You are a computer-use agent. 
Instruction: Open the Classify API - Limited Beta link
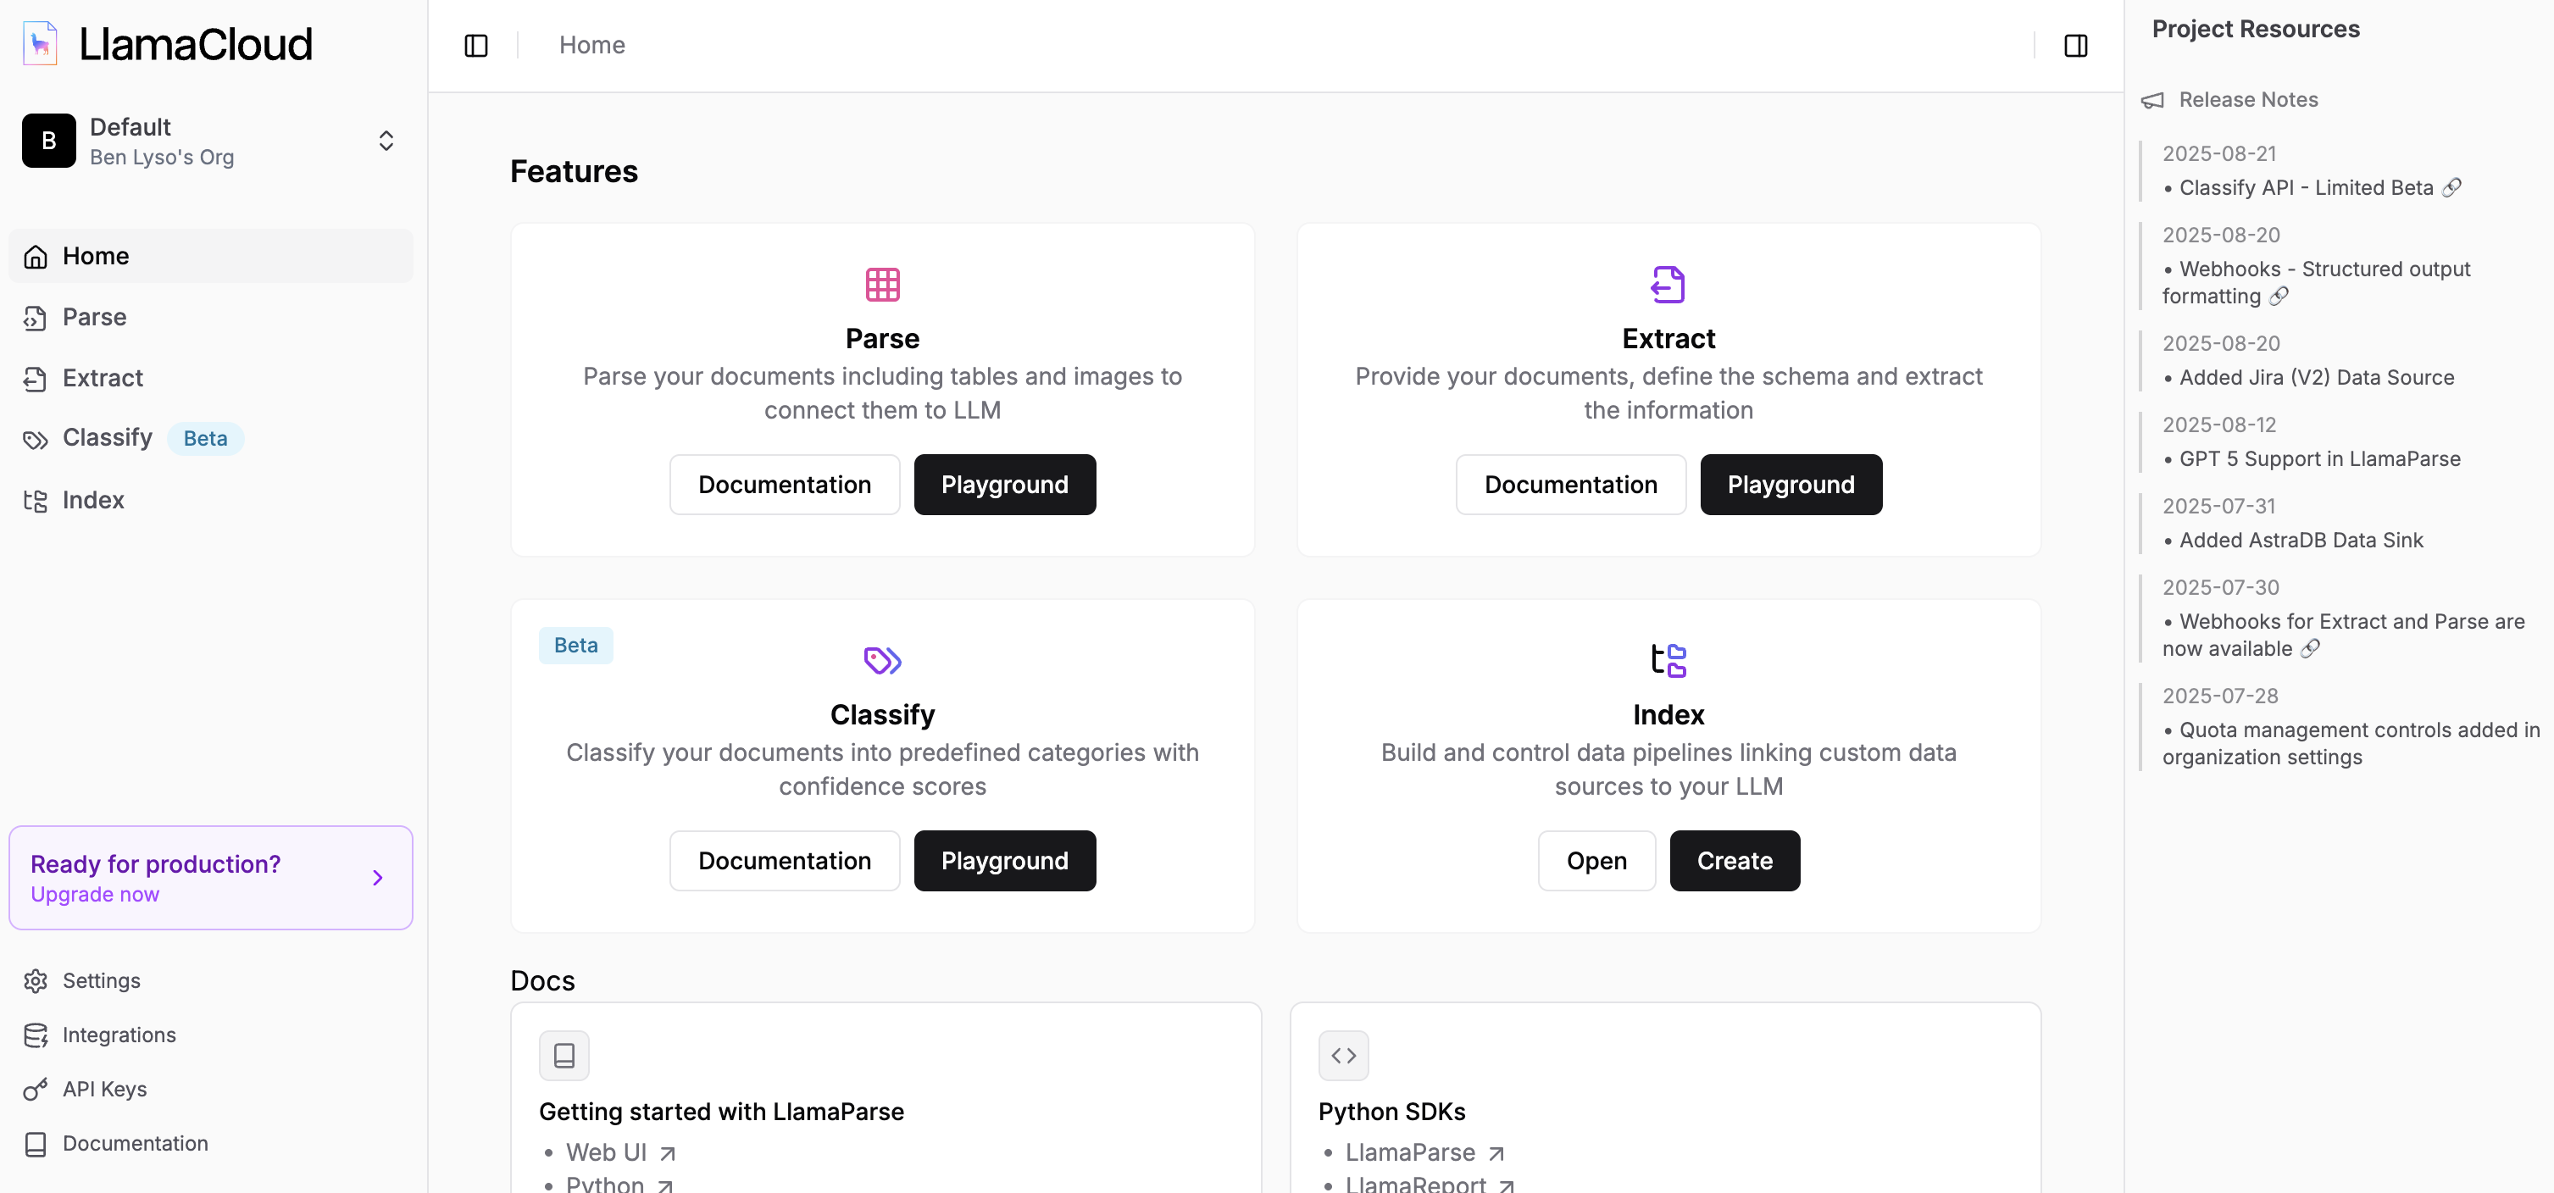point(2310,187)
